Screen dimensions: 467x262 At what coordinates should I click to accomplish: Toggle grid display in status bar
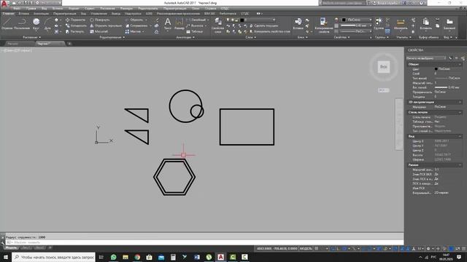pos(317,248)
